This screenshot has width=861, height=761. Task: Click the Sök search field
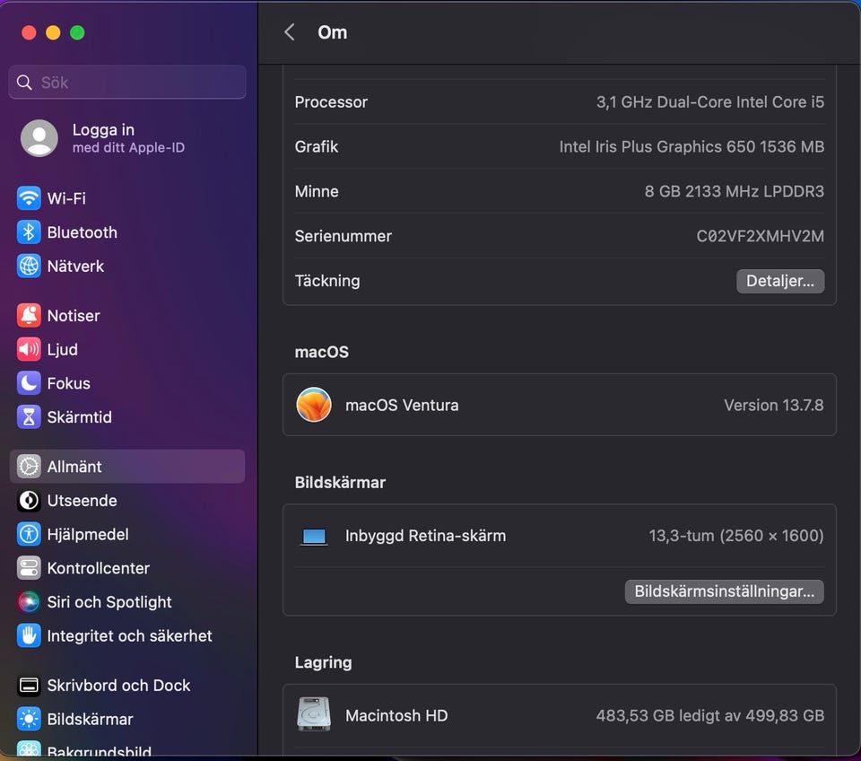(127, 83)
